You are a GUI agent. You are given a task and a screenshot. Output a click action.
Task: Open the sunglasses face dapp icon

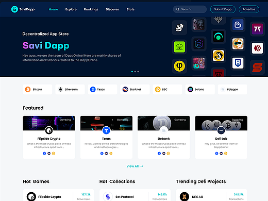pos(238,44)
